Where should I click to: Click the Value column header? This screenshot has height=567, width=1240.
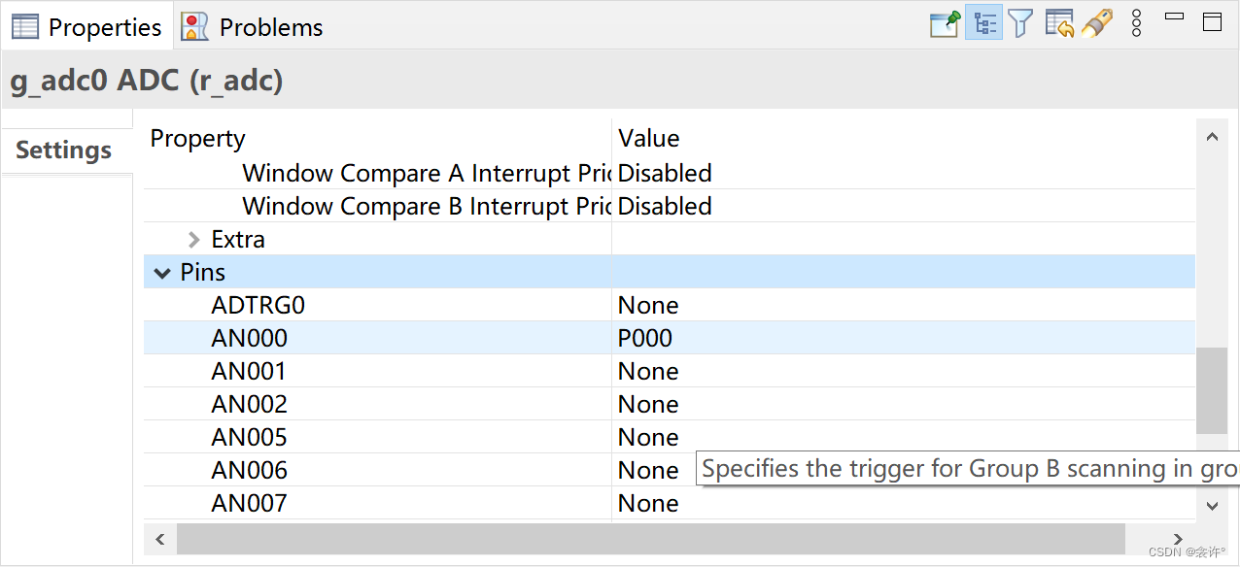pos(649,138)
